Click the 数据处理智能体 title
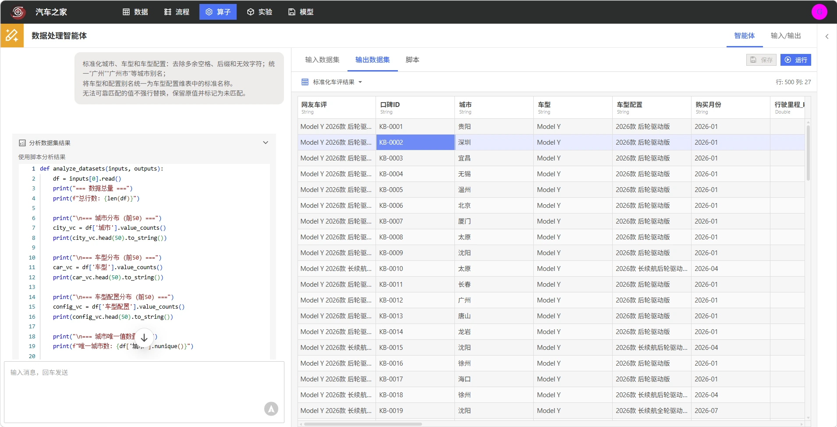 [59, 36]
